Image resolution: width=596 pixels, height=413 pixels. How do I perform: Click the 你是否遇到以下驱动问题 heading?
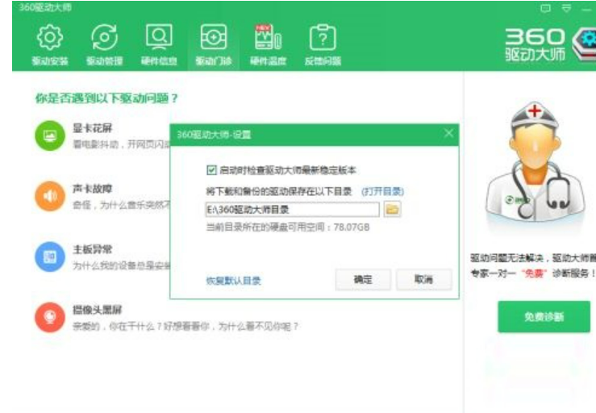106,98
